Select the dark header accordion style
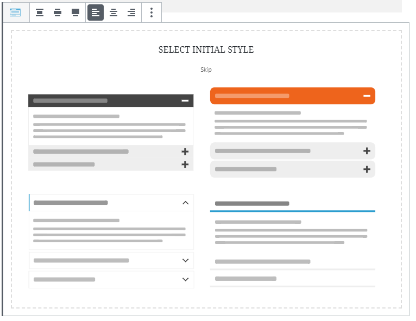The image size is (416, 321). tap(111, 133)
